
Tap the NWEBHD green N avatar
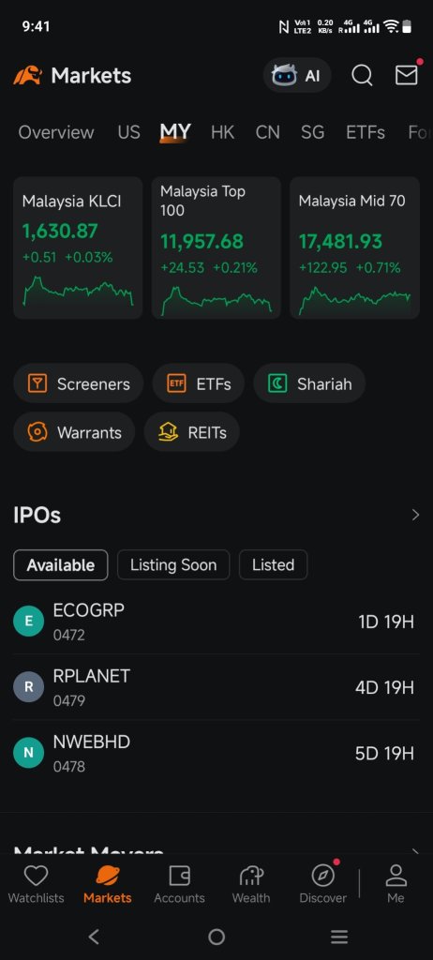[x=29, y=753]
